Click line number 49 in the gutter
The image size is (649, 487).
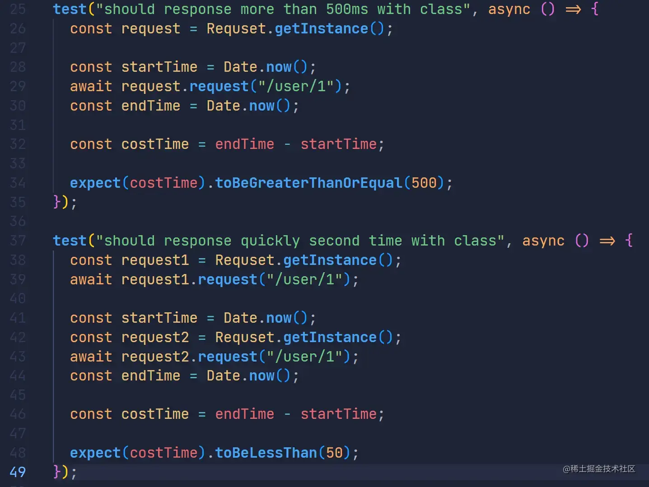click(18, 472)
